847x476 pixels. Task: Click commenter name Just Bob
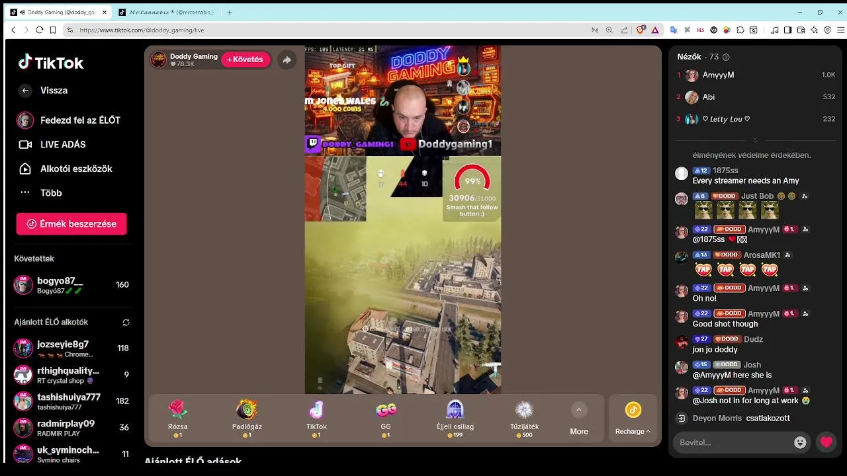click(x=757, y=196)
